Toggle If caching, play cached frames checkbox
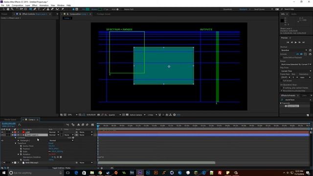Screen dimensions: 313x176 282,88
